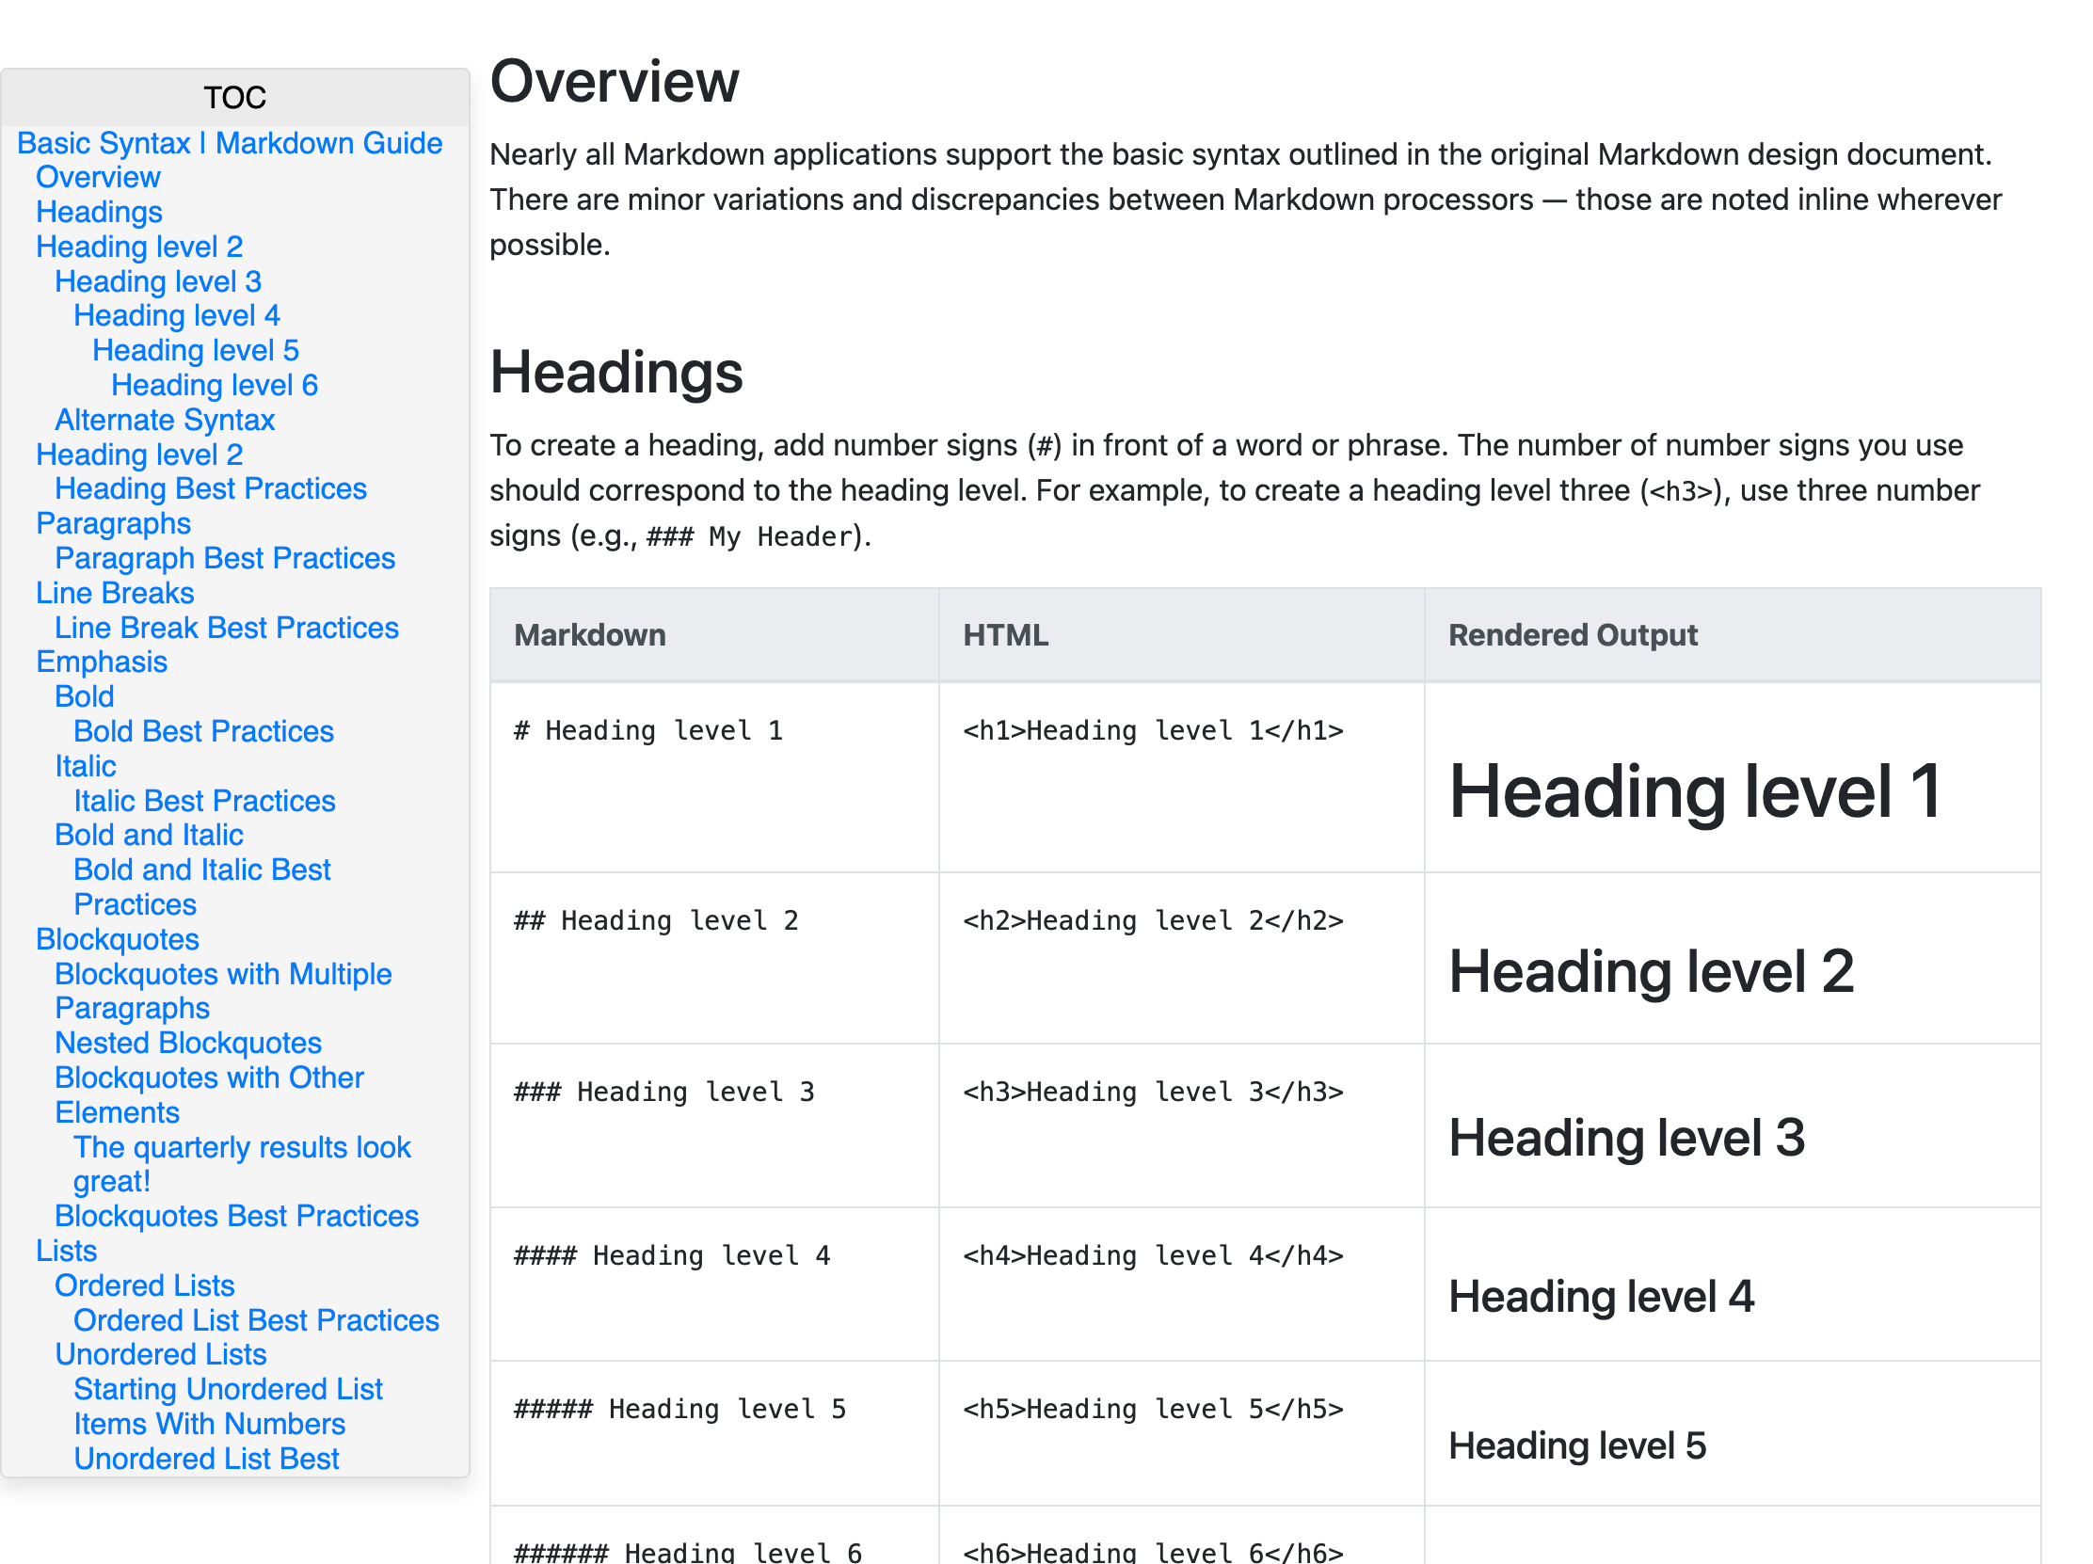Open the Basic Syntax | Markdown Guide link

coord(229,143)
